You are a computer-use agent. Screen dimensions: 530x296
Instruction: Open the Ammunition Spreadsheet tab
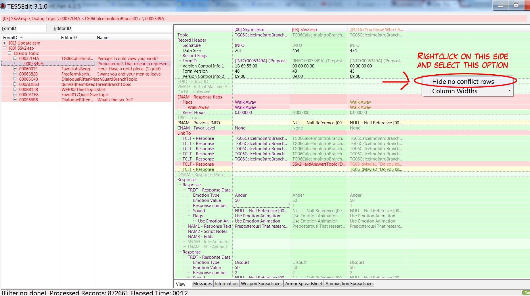(x=349, y=284)
